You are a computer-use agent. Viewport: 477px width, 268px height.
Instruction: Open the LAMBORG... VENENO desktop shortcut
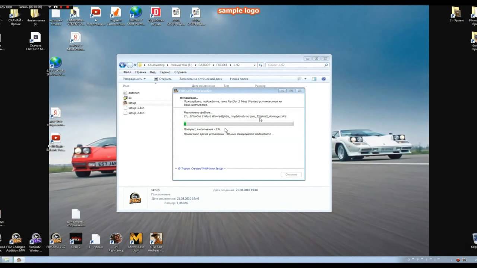click(76, 16)
